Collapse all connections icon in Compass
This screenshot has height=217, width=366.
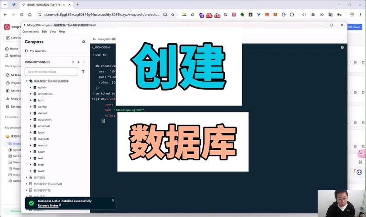coord(73,62)
